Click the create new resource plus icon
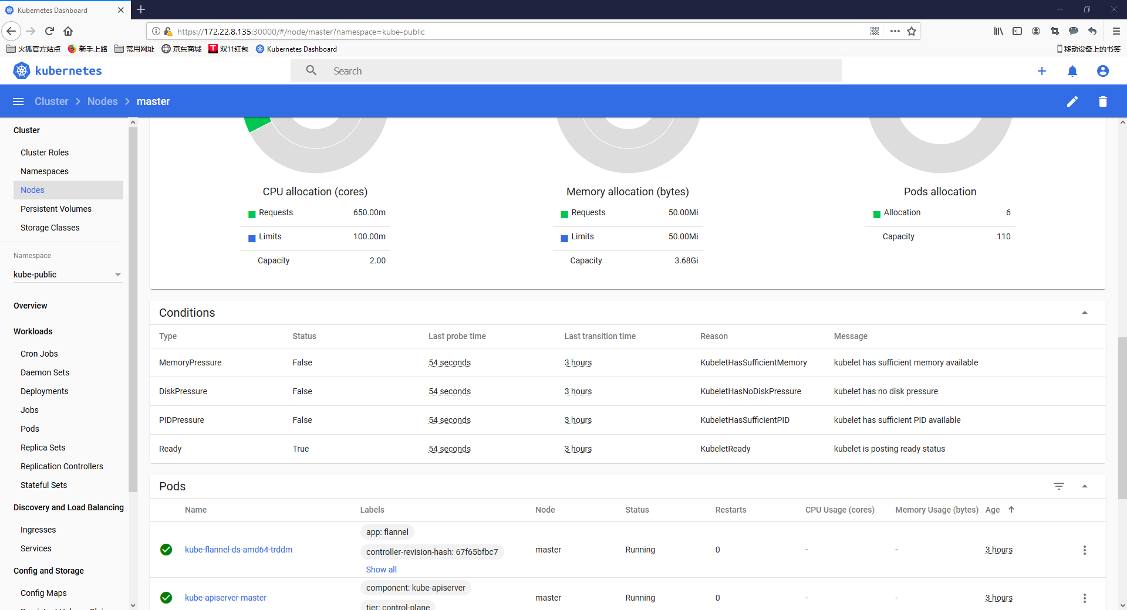 pos(1041,71)
